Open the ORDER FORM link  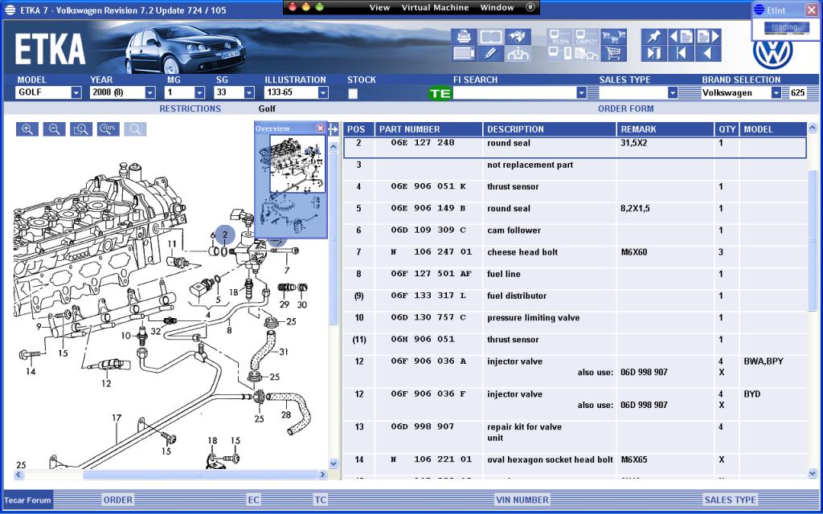point(625,108)
